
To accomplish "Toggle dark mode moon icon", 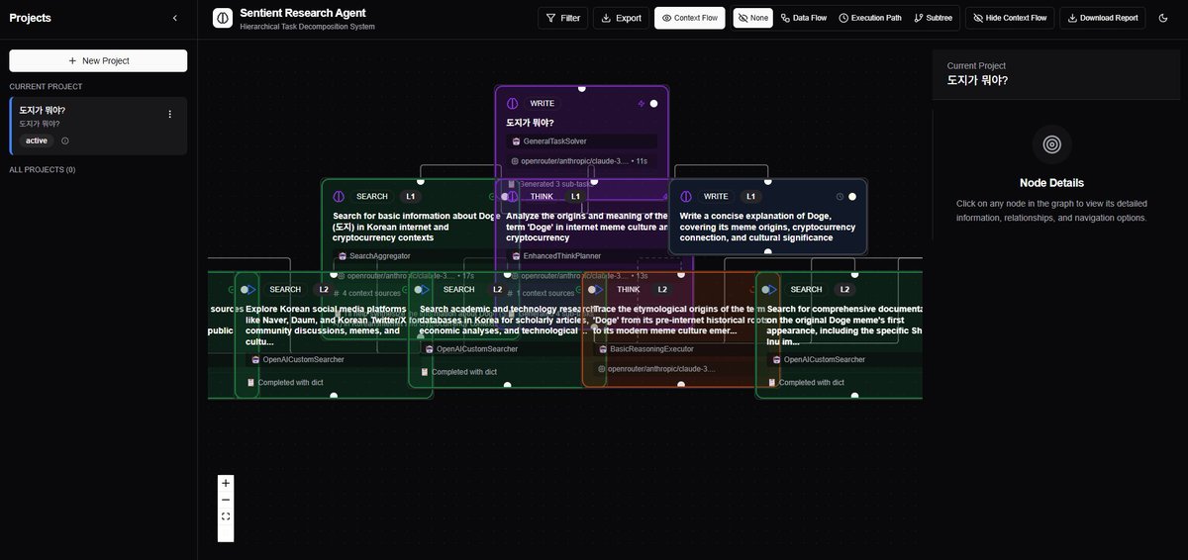I will coord(1163,18).
